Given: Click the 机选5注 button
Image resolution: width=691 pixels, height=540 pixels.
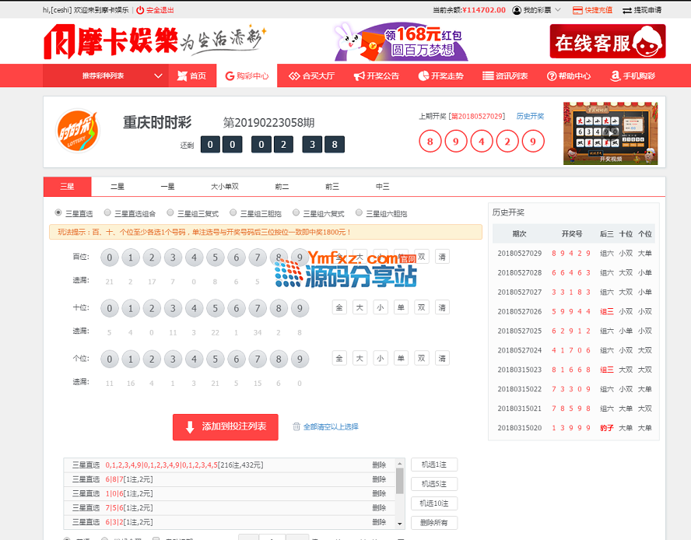Looking at the screenshot, I should 433,484.
